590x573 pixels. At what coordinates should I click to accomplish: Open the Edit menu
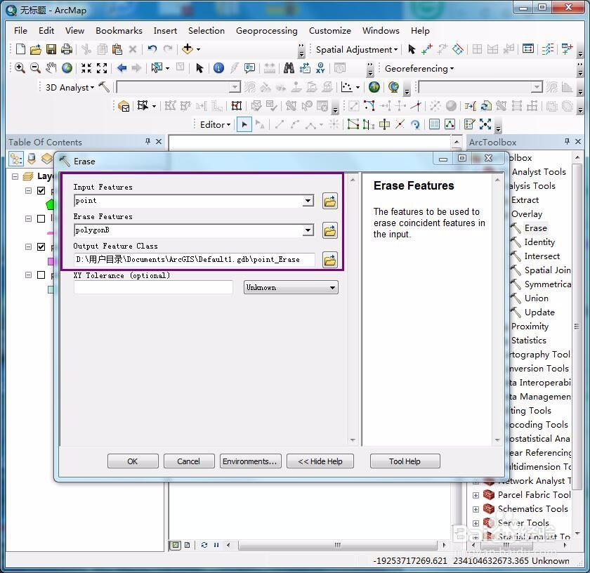(46, 30)
